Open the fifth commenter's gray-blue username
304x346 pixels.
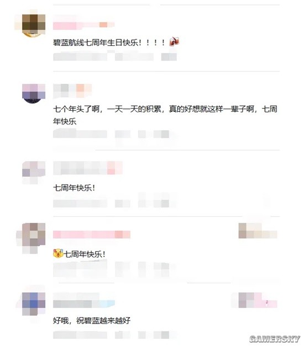coord(84,304)
